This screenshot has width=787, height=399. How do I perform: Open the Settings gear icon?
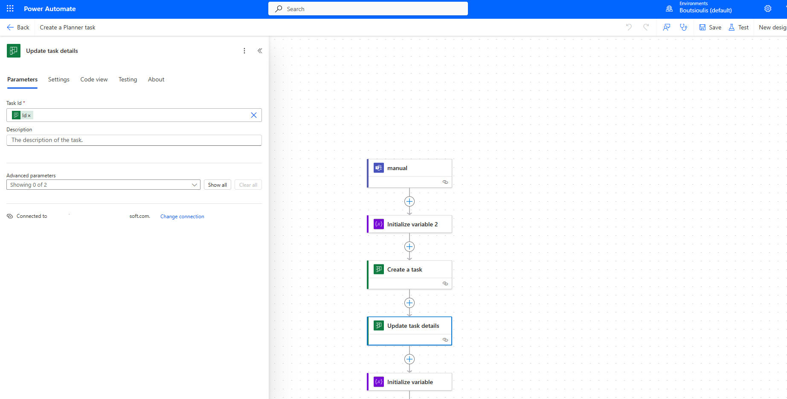pyautogui.click(x=768, y=9)
